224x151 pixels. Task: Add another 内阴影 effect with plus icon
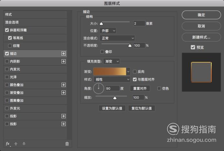(x=63, y=61)
